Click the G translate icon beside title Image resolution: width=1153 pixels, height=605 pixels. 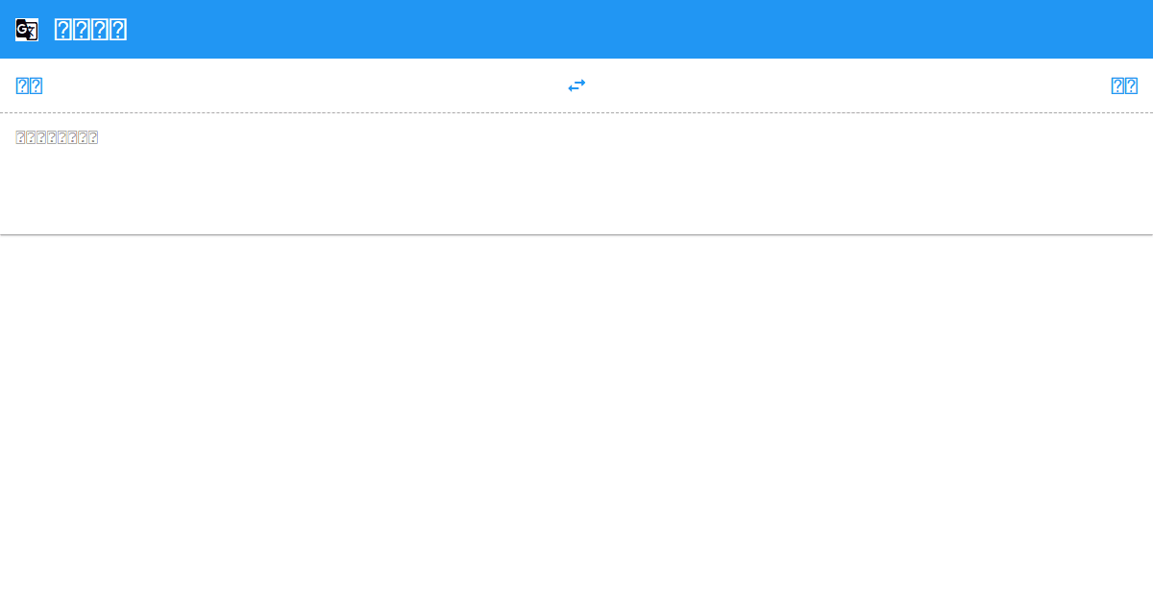coord(27,30)
